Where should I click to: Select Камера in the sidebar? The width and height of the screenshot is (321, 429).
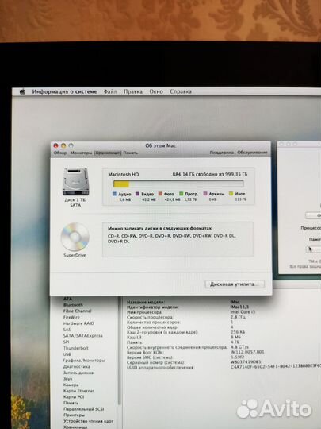tap(71, 385)
